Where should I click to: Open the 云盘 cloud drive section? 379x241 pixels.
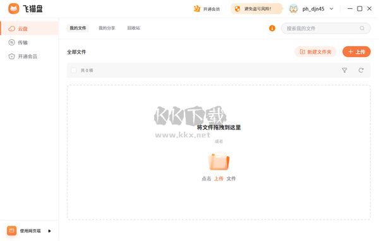pos(29,28)
